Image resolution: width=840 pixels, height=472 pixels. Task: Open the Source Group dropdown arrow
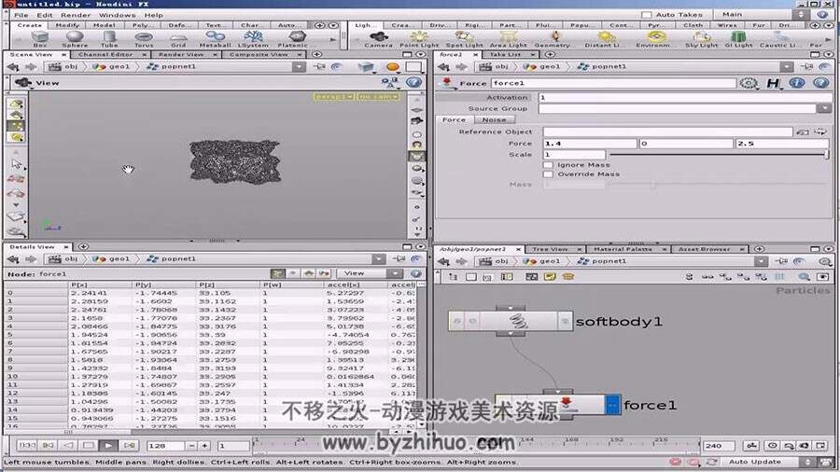[x=823, y=108]
